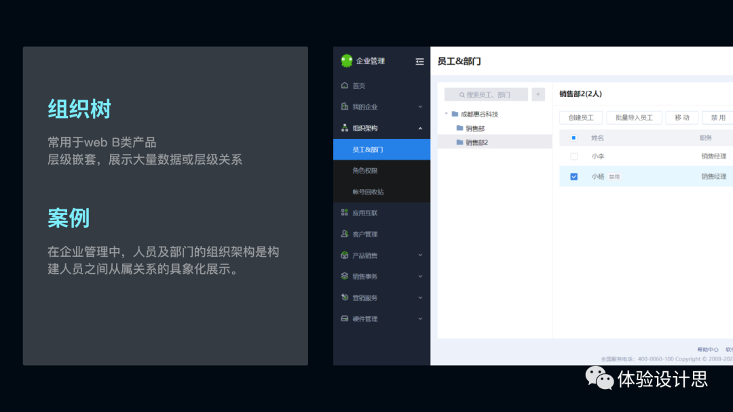Expand the 产品销售 menu chevron

tap(420, 255)
